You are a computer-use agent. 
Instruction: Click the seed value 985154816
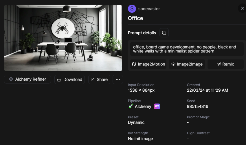coord(197,106)
